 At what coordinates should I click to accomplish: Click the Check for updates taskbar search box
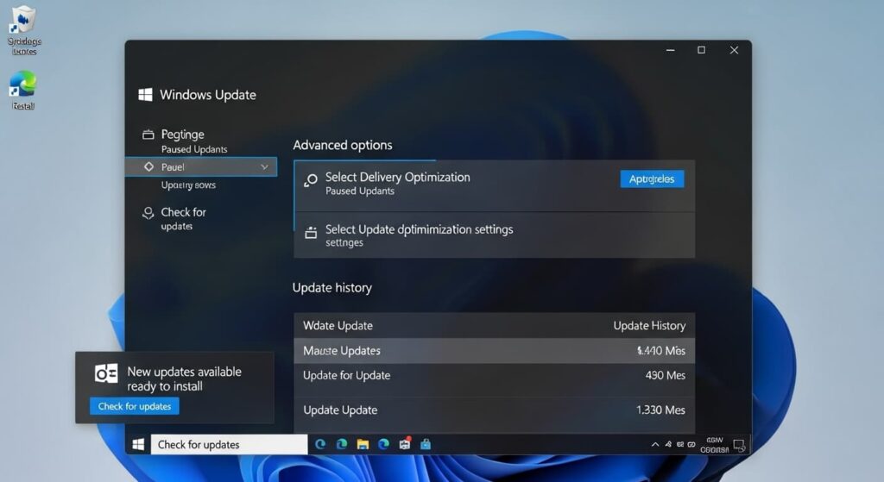(229, 444)
